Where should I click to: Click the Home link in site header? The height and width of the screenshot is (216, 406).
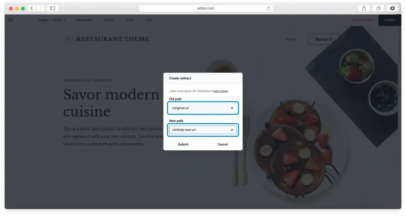point(291,39)
